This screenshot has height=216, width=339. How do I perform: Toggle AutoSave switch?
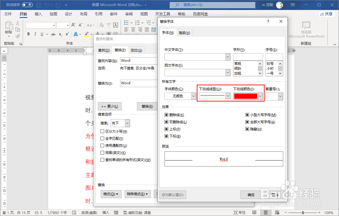pos(27,5)
